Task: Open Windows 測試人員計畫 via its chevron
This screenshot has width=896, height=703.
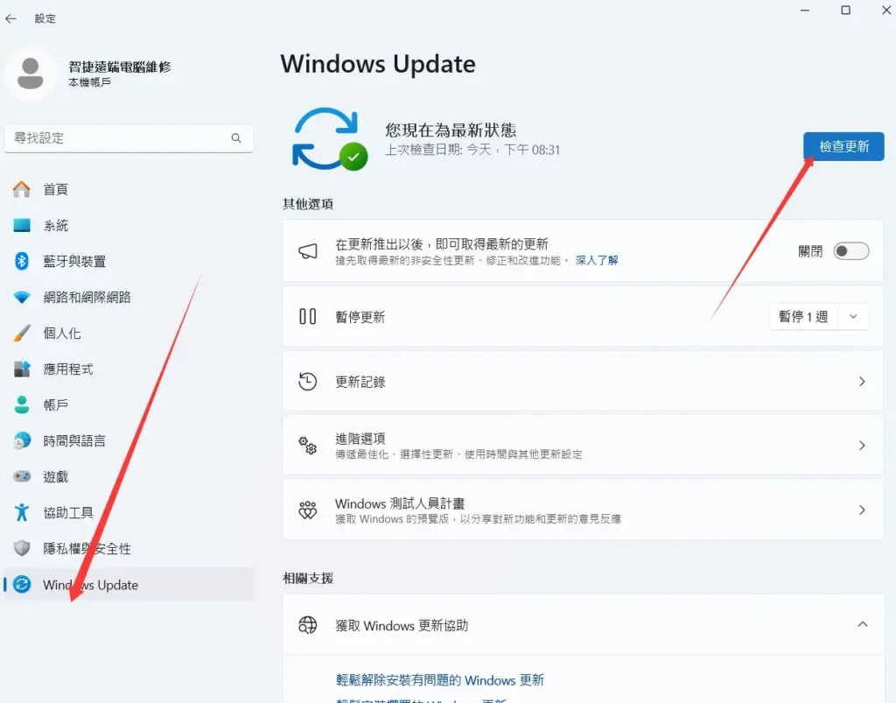Action: [x=862, y=510]
